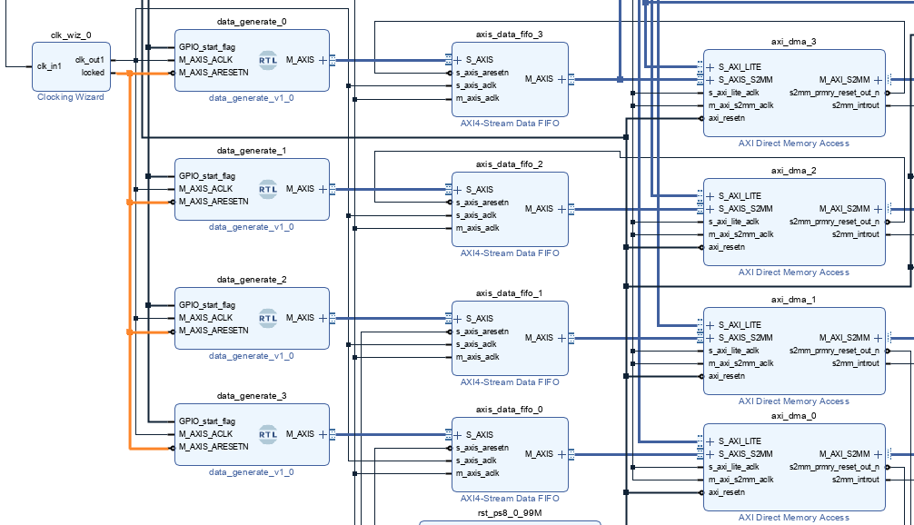Click the RTL icon on data_generate_3
The width and height of the screenshot is (914, 525).
point(268,435)
